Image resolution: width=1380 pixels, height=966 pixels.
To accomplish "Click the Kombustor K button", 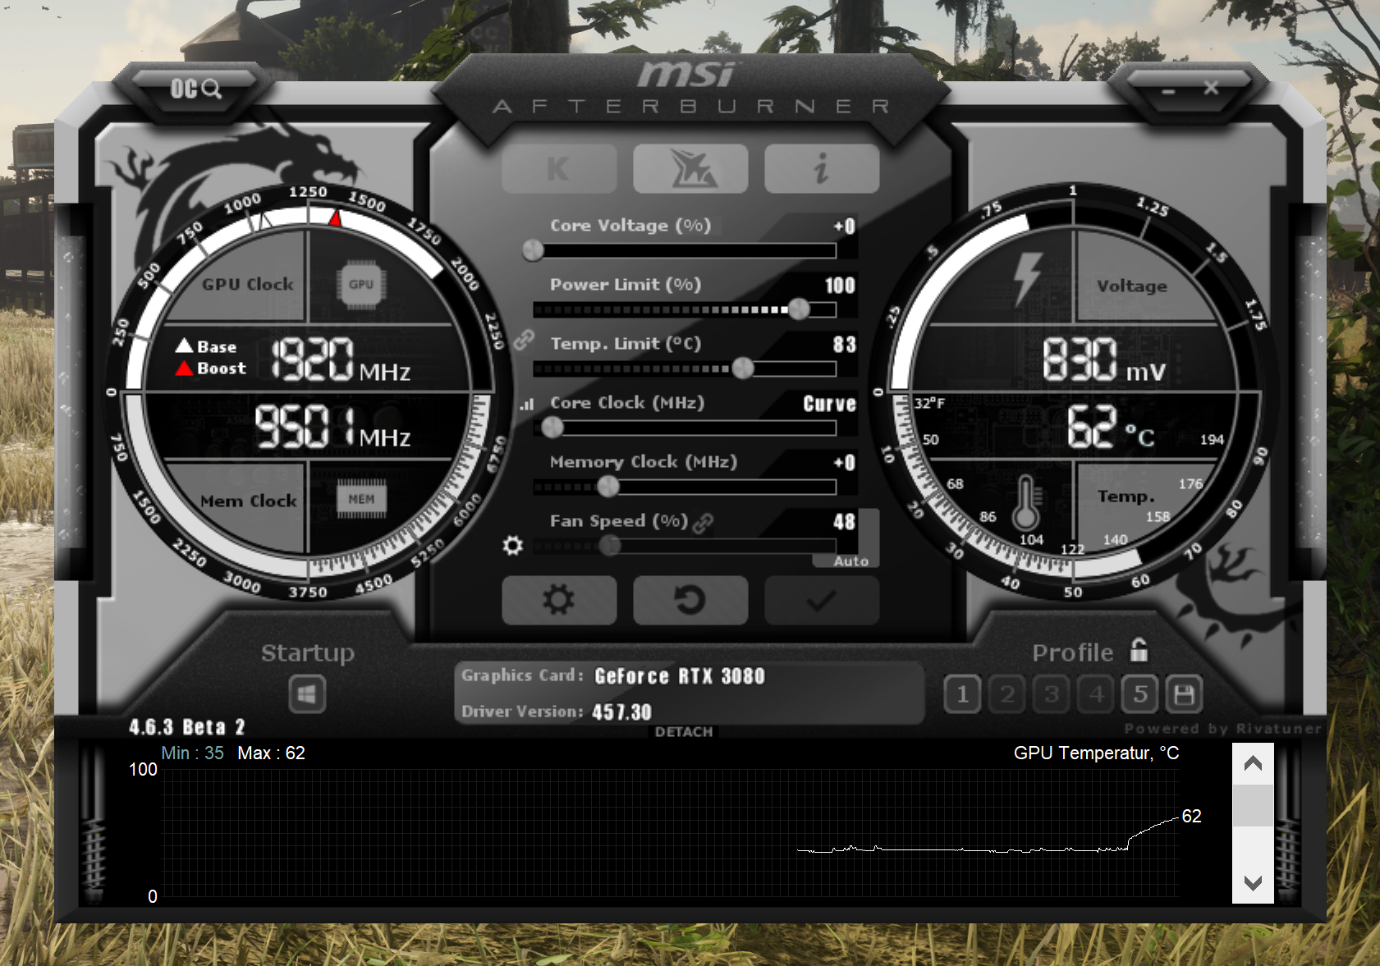I will [559, 169].
